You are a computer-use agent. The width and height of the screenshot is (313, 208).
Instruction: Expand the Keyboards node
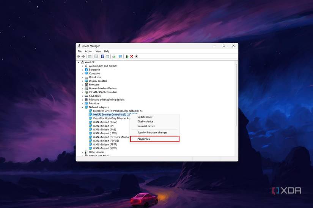point(82,96)
